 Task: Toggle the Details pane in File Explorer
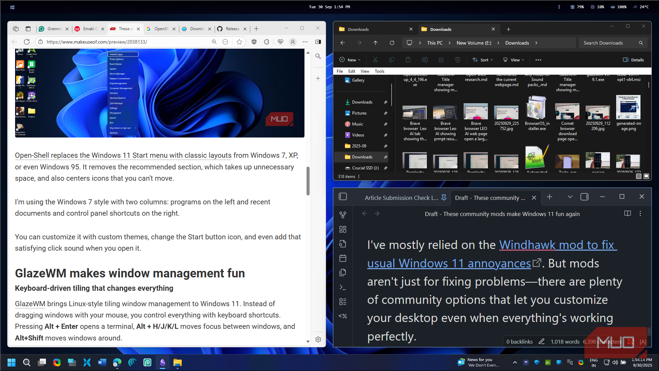(x=633, y=60)
